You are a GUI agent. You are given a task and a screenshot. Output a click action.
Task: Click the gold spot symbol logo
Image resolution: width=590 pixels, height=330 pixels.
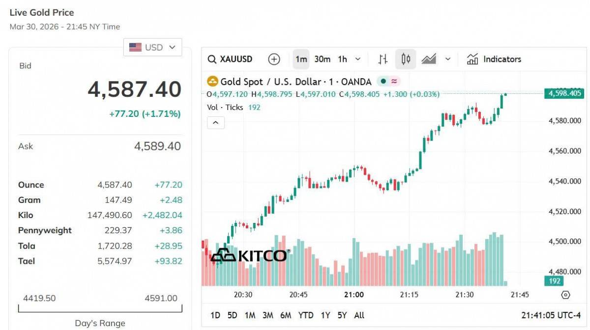click(212, 82)
